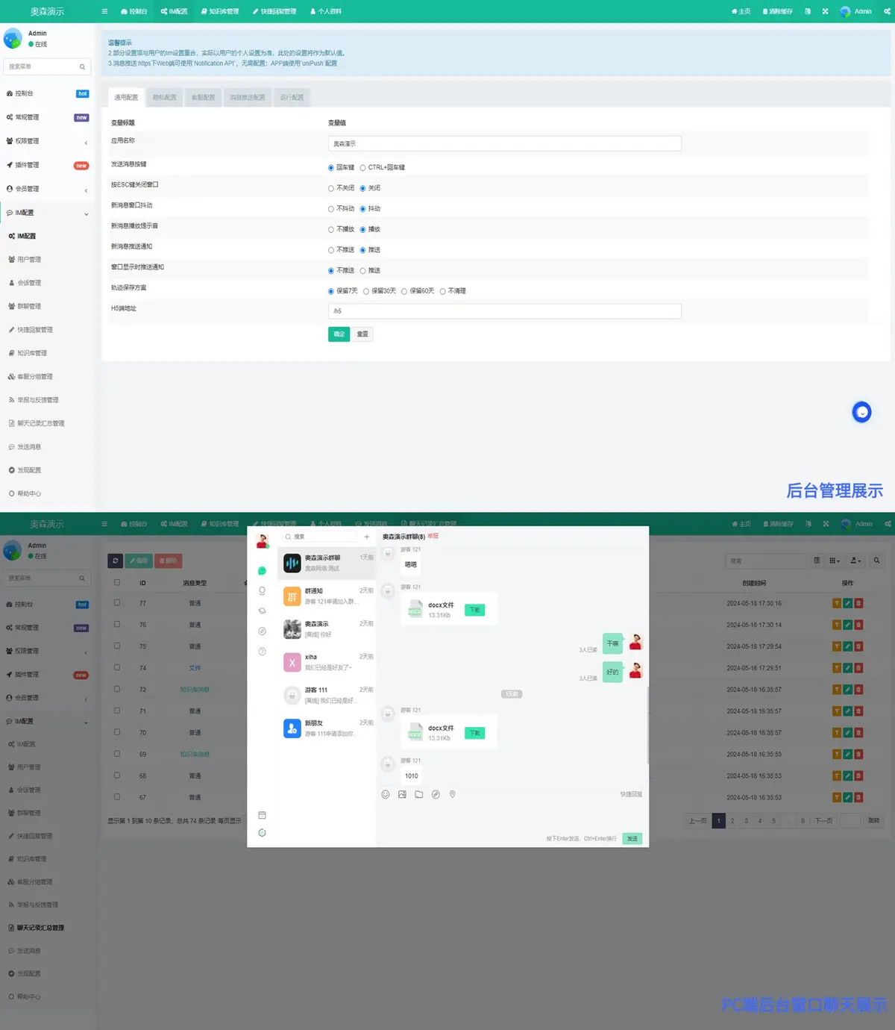Screen dimensions: 895x1030
Task: Click the green 确定 button
Action: pyautogui.click(x=339, y=334)
